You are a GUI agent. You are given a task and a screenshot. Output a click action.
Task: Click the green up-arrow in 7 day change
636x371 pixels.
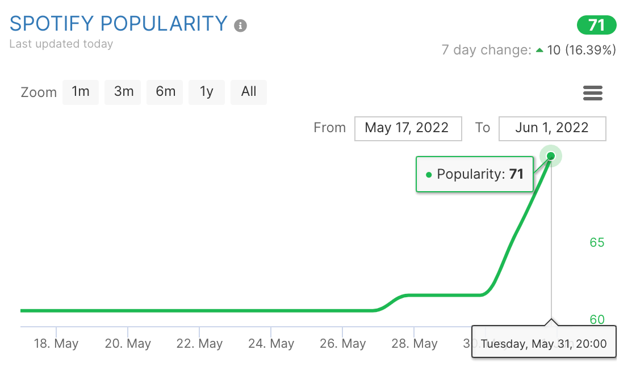[539, 50]
